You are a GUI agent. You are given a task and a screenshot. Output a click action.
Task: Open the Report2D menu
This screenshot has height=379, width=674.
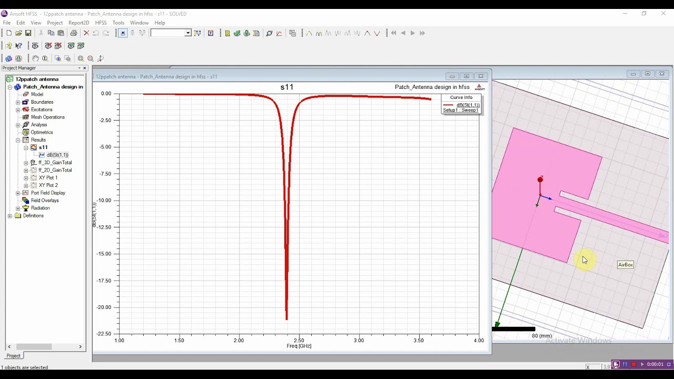(79, 23)
